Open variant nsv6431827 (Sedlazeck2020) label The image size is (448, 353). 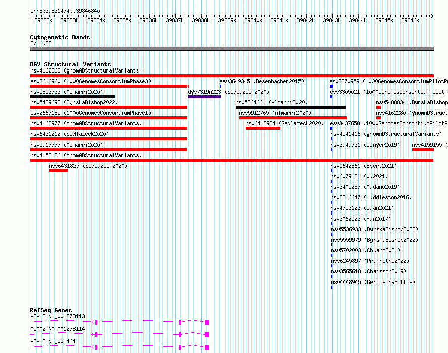pos(88,166)
